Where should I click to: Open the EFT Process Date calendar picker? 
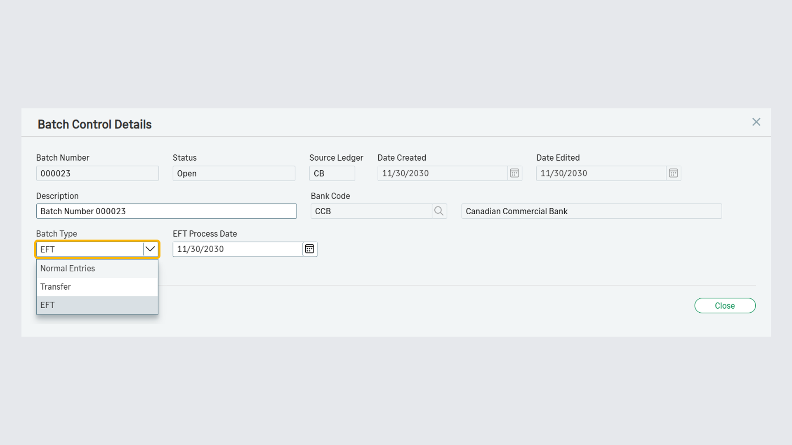tap(309, 249)
